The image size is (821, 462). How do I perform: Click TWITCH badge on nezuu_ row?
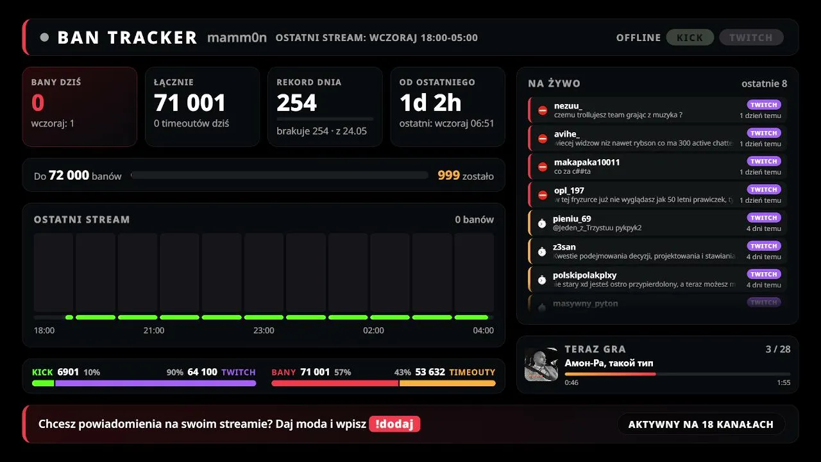[764, 105]
